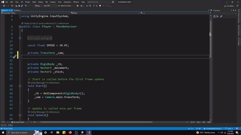Click the Categorized icon in Properties panel
The width and height of the screenshot is (241, 135).
(x=215, y=16)
